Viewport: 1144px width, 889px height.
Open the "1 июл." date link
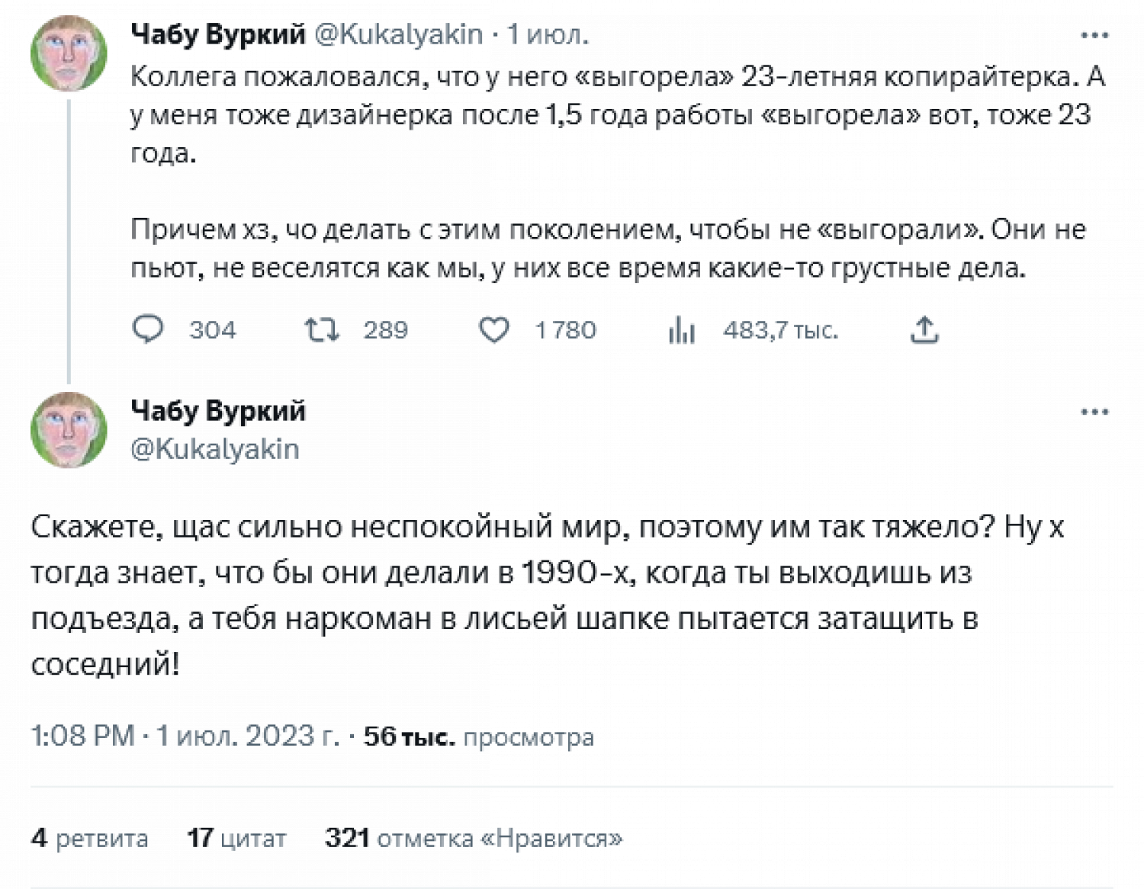click(548, 34)
